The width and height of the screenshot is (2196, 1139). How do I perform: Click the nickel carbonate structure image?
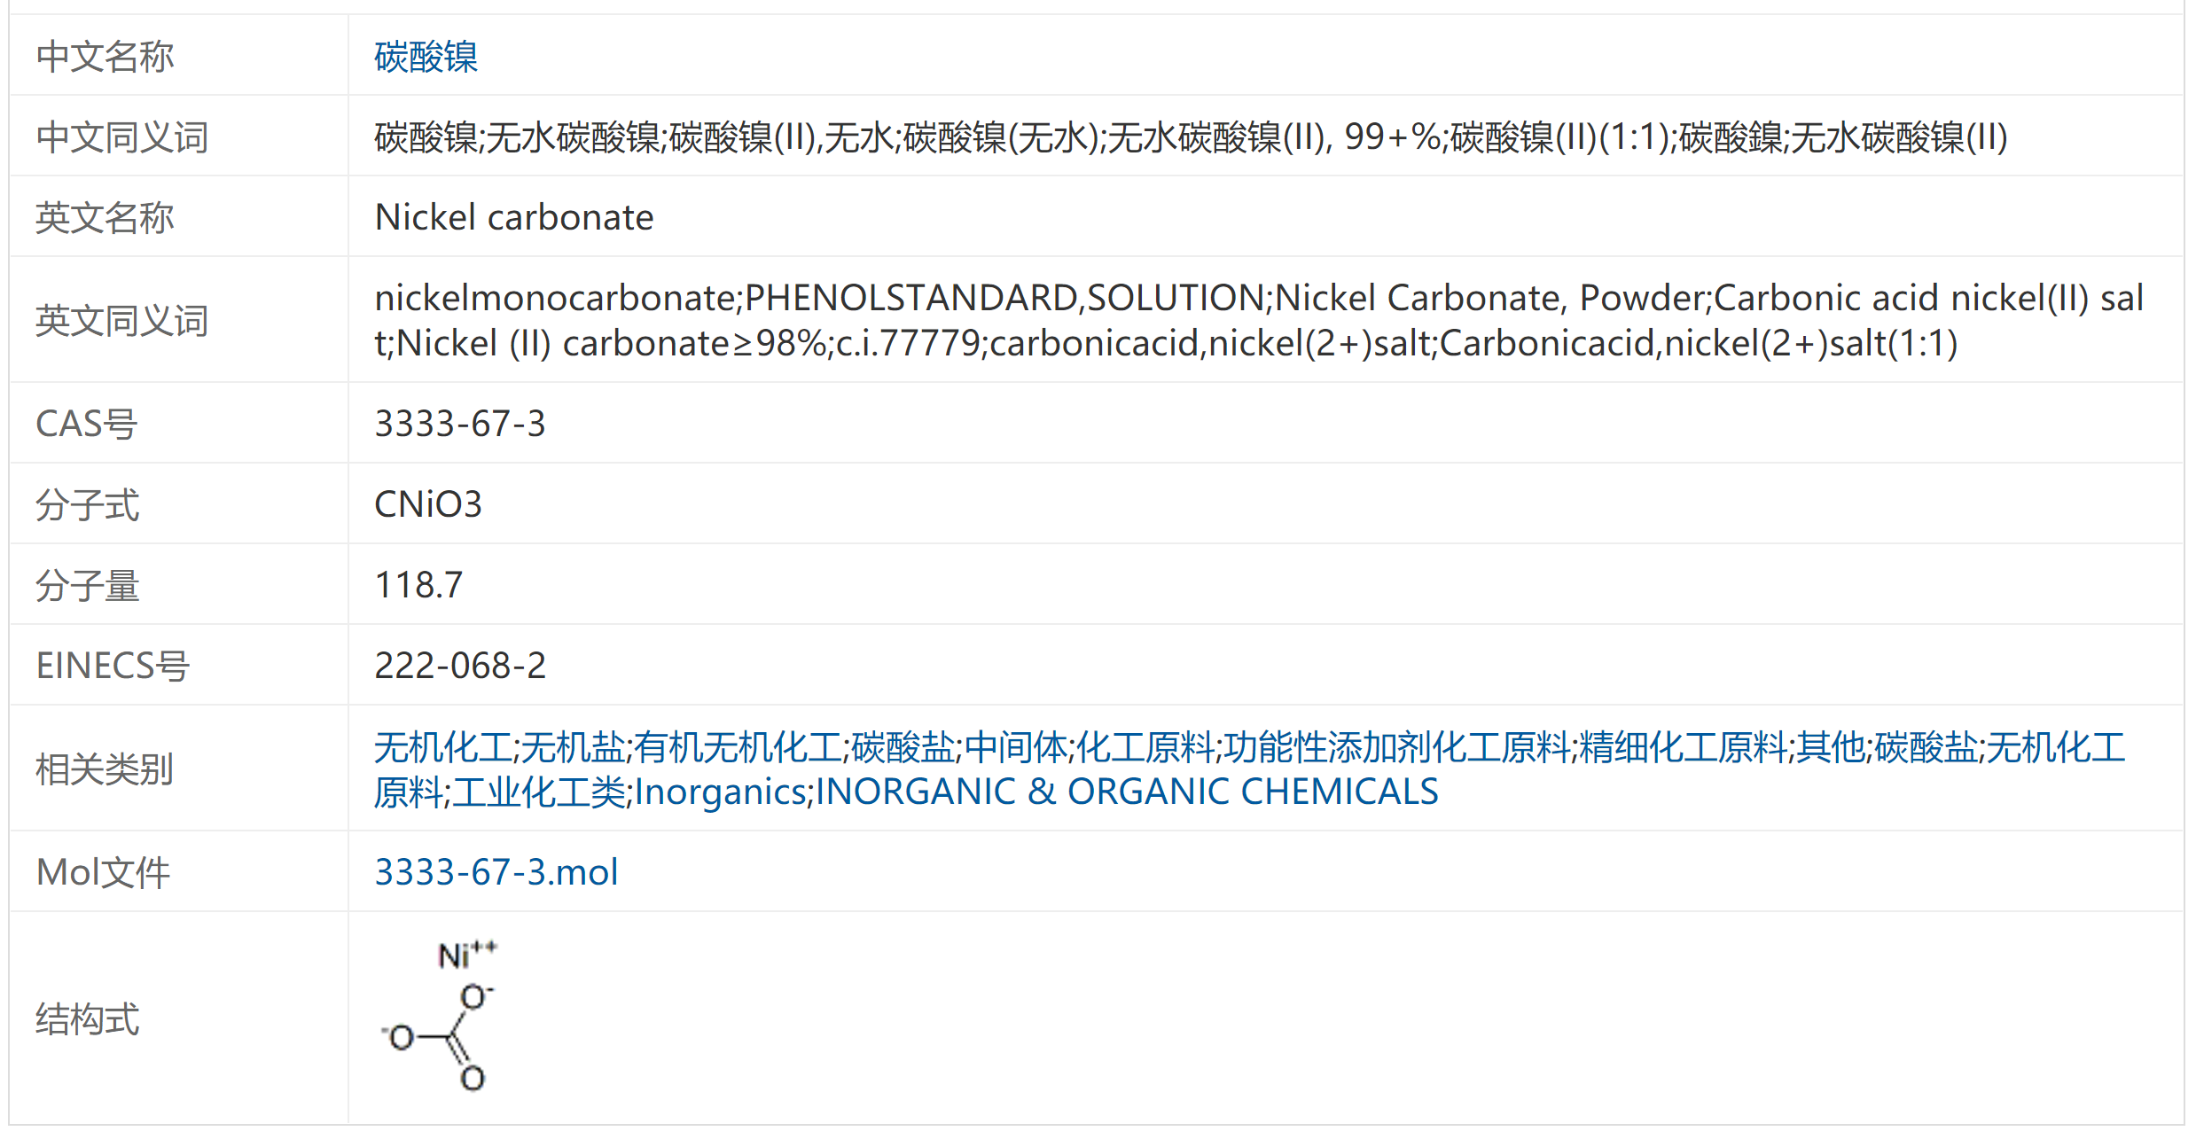441,1018
